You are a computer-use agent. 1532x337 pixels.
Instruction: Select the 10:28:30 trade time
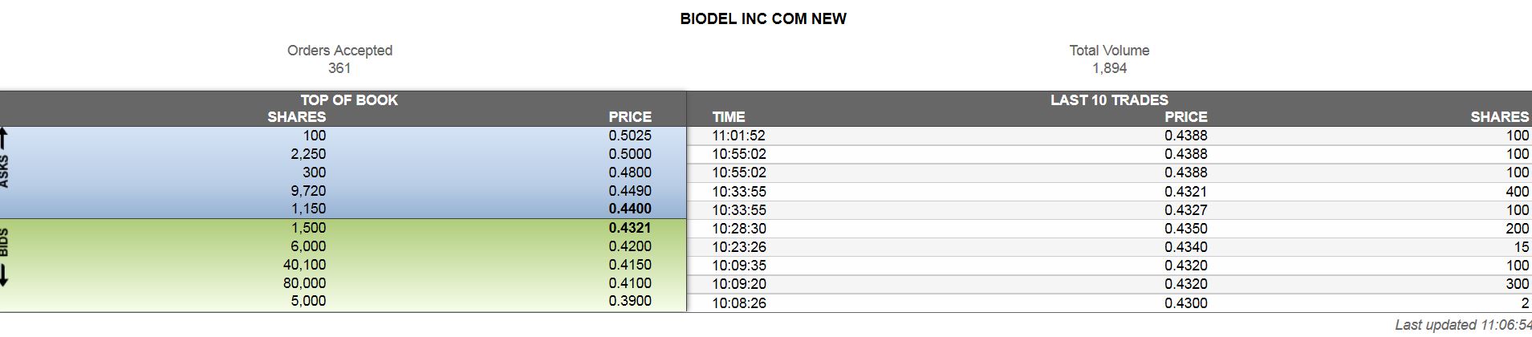[x=738, y=229]
